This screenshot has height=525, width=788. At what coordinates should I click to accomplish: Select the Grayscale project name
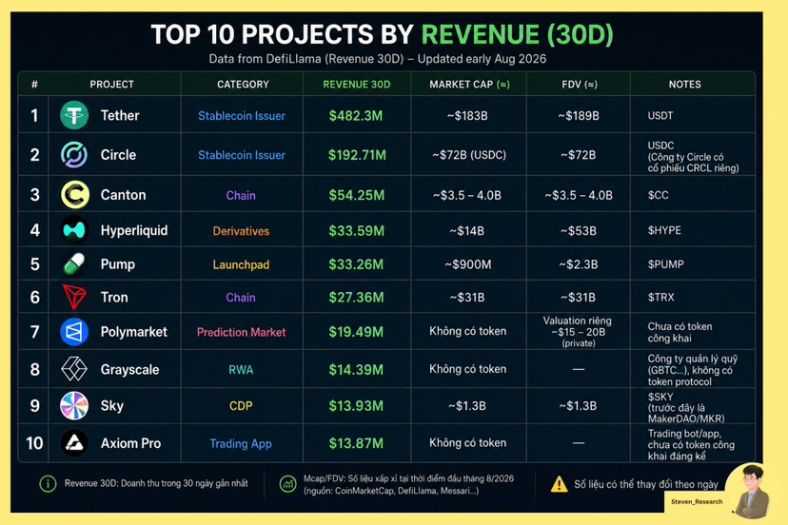129,370
